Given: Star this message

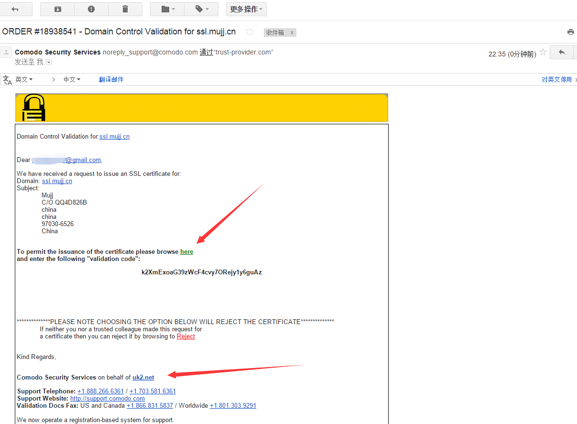Looking at the screenshot, I should pyautogui.click(x=543, y=52).
